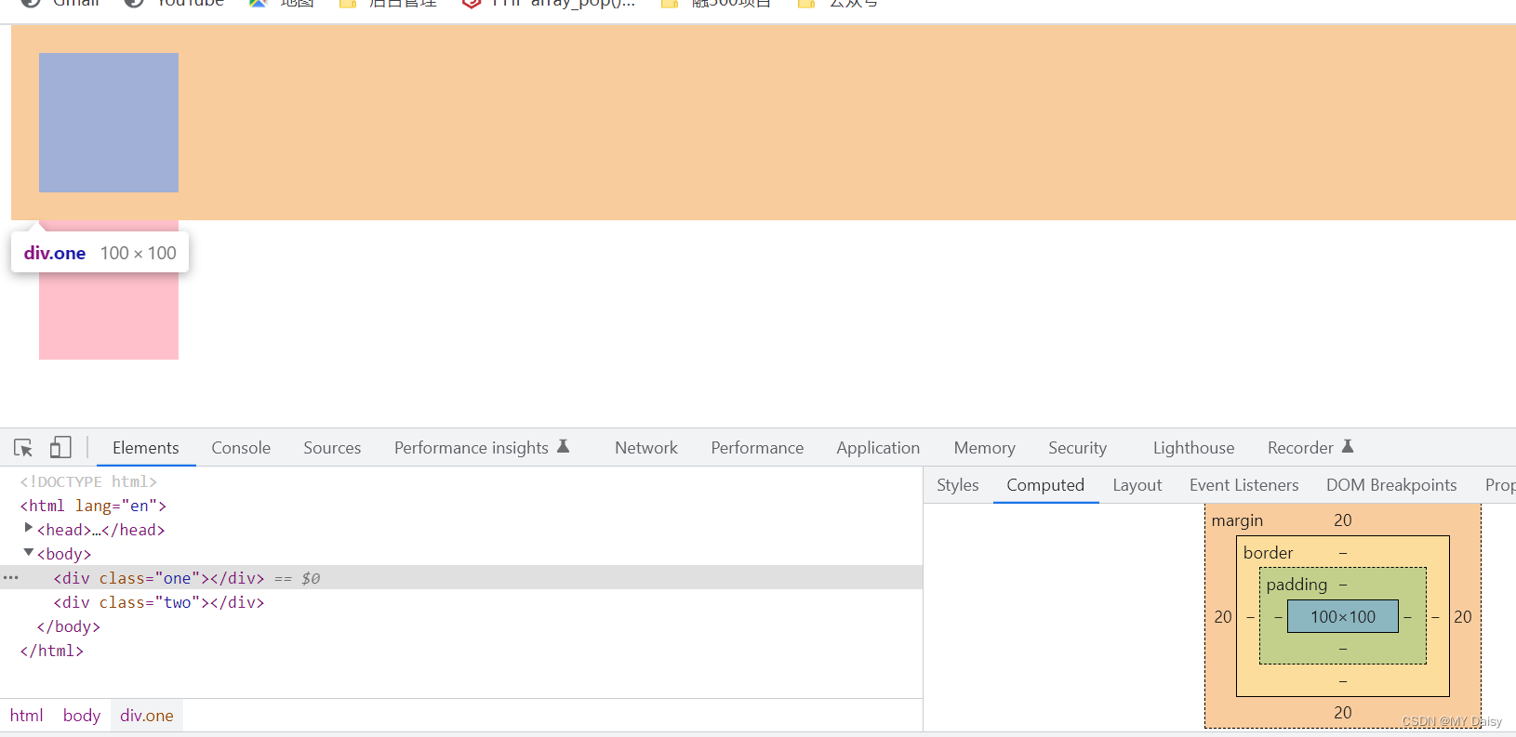Viewport: 1516px width, 737px height.
Task: Open the Network tab
Action: coord(646,448)
